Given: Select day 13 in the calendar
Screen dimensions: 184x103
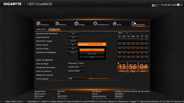Looking at the screenshot, I should click(133, 49).
